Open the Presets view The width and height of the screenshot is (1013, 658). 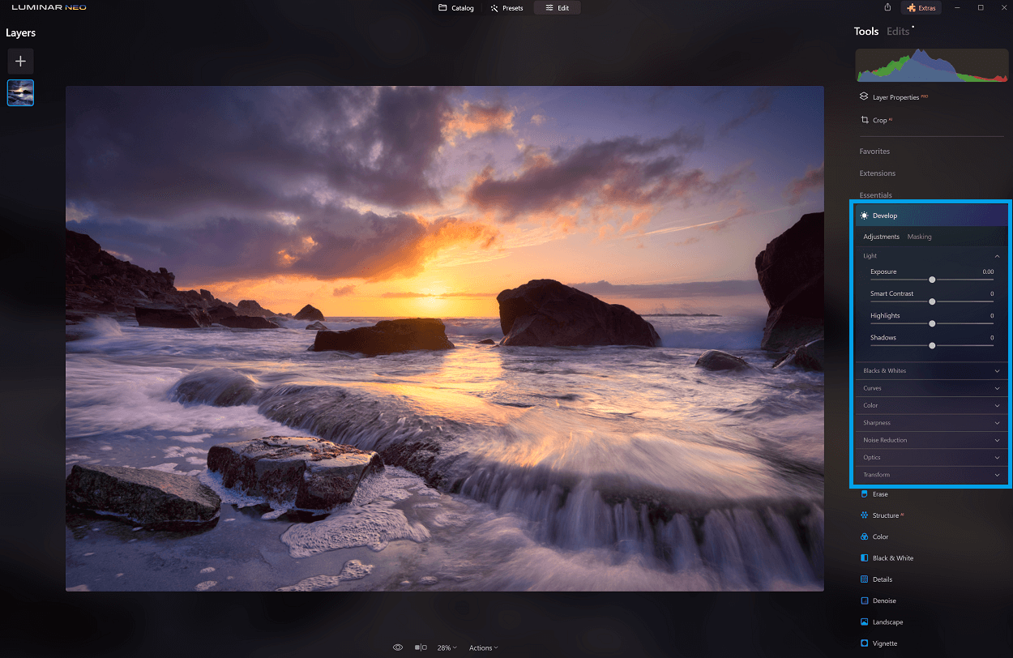pyautogui.click(x=507, y=7)
